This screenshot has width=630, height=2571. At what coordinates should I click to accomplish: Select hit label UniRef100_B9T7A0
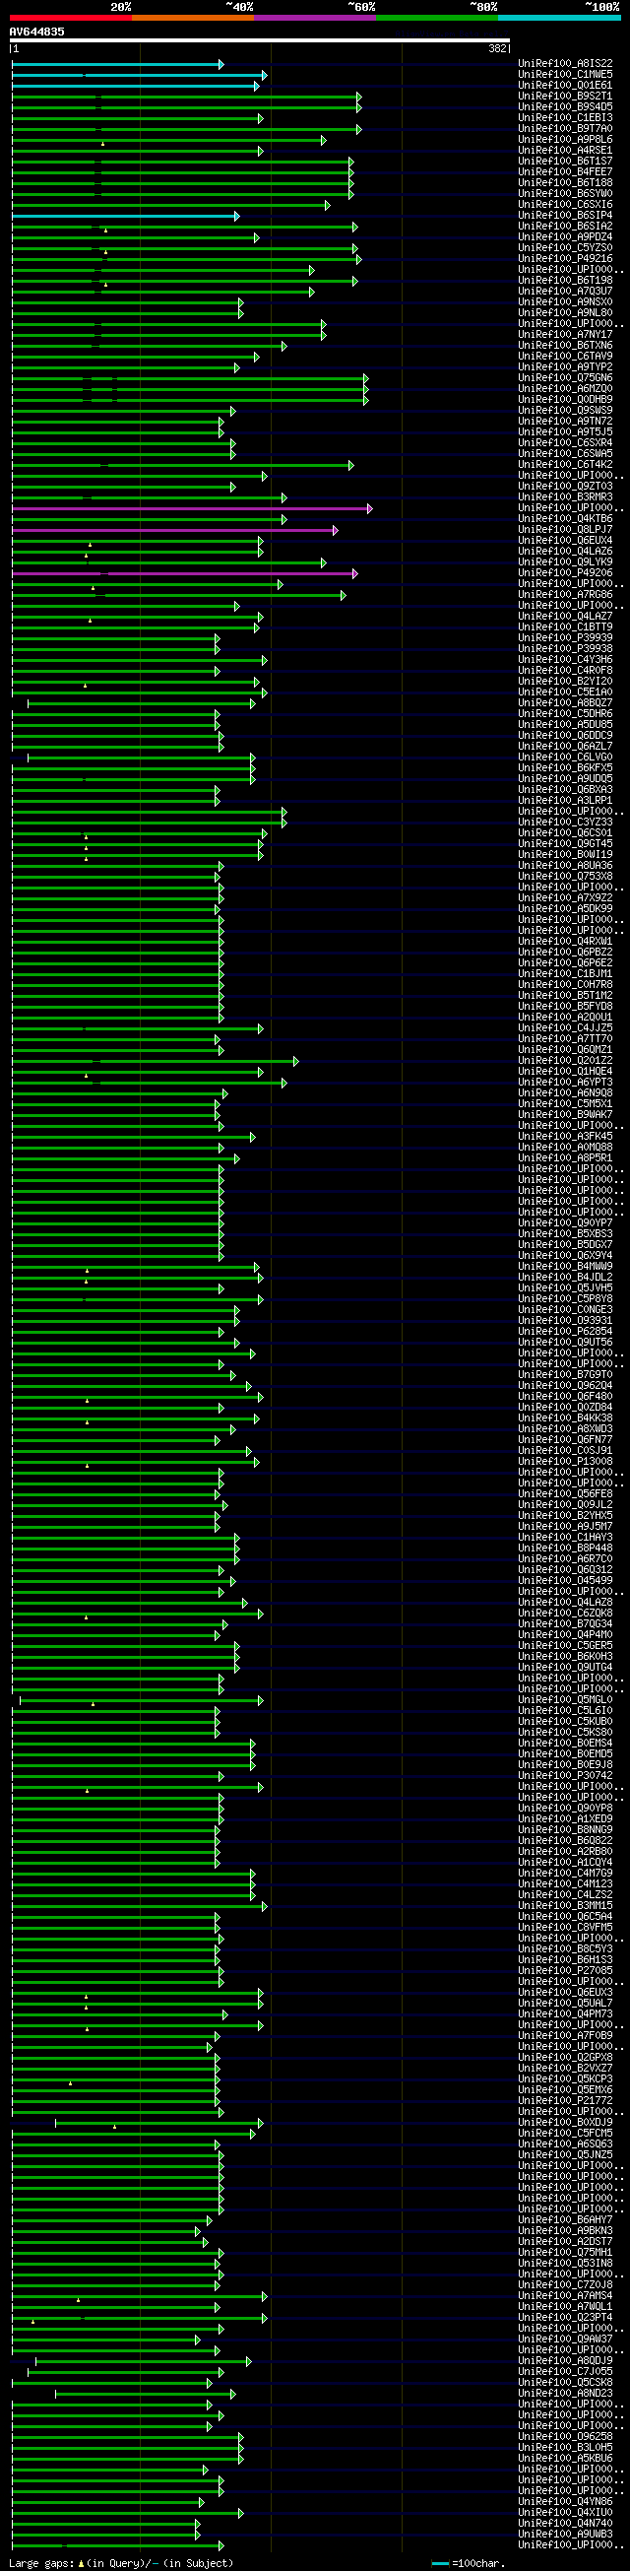[565, 129]
